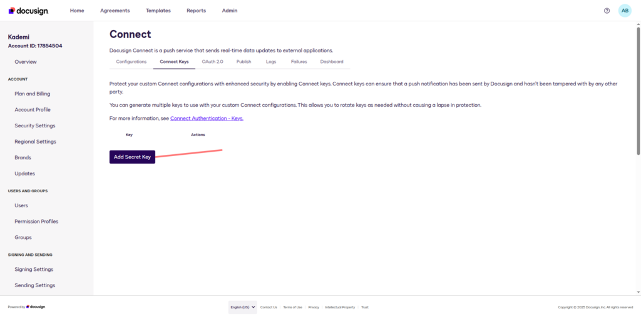Click the Docusign logo in header

(x=28, y=11)
